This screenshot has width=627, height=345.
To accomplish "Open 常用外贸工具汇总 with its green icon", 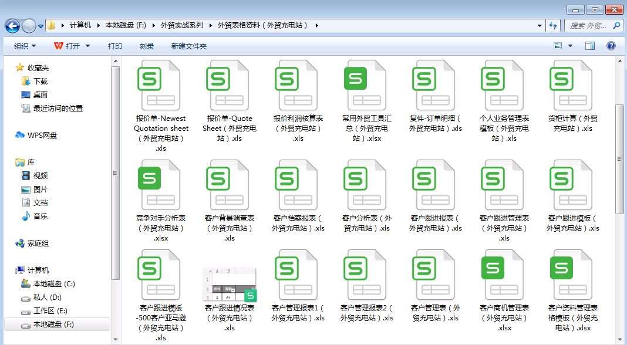I will coord(366,85).
